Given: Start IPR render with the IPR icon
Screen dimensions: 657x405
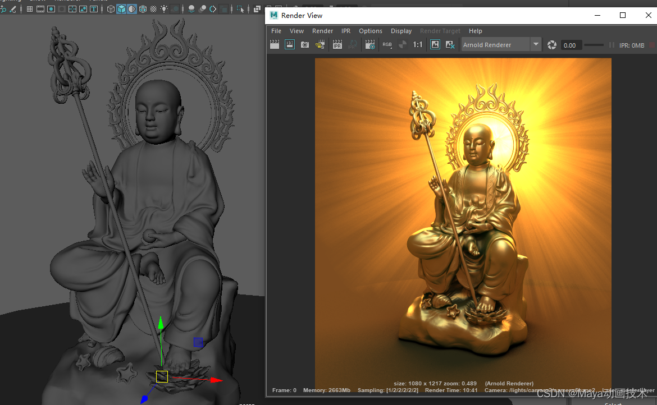Looking at the screenshot, I should pyautogui.click(x=337, y=44).
